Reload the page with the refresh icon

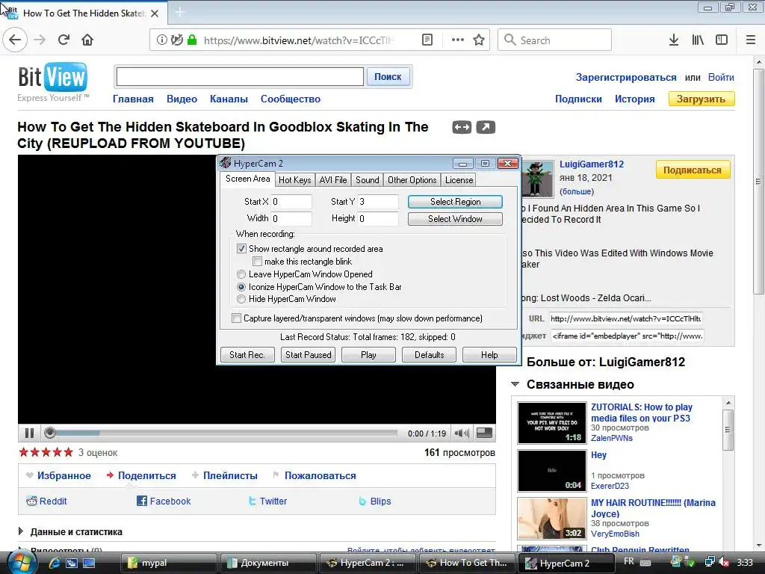pos(64,40)
